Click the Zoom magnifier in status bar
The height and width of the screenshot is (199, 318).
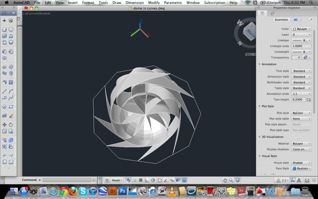231,180
